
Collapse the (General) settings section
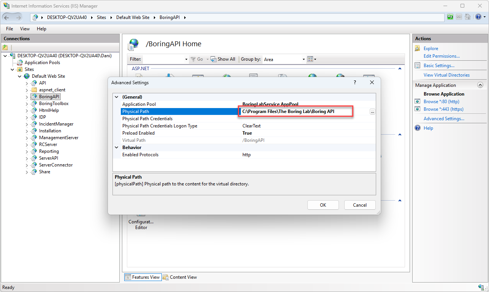click(x=117, y=97)
